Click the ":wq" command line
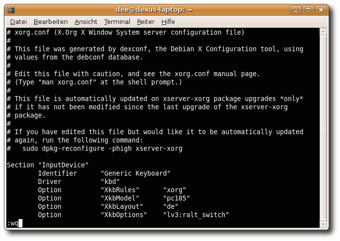Screen dimensions: 340x241 [13, 223]
